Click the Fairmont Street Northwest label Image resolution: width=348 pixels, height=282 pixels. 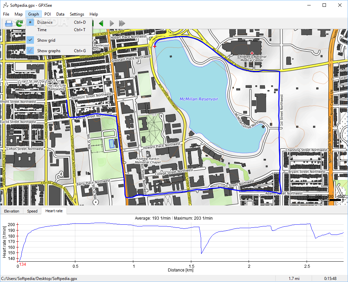tap(92, 96)
